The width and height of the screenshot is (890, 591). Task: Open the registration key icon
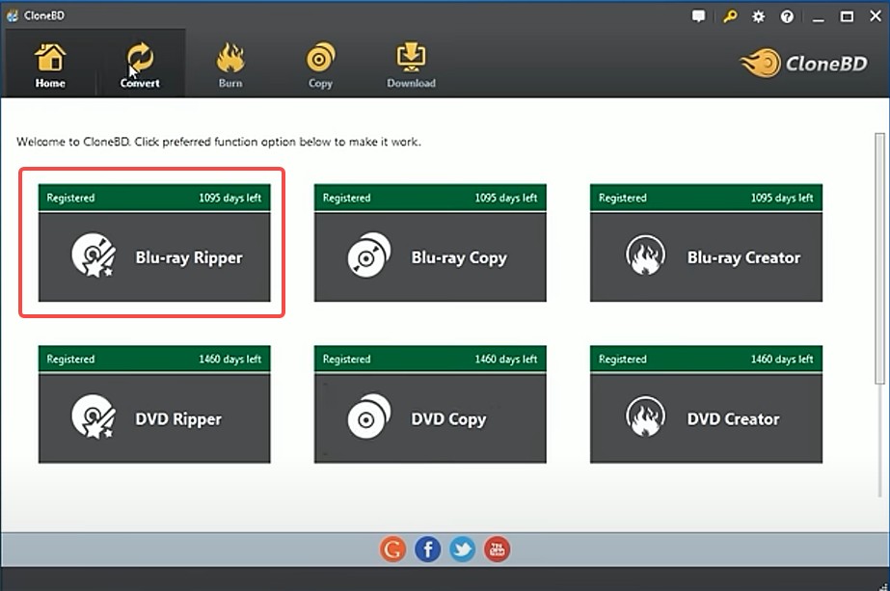(x=729, y=15)
